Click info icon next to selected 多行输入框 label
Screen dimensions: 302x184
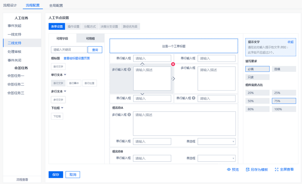[x=129, y=69]
